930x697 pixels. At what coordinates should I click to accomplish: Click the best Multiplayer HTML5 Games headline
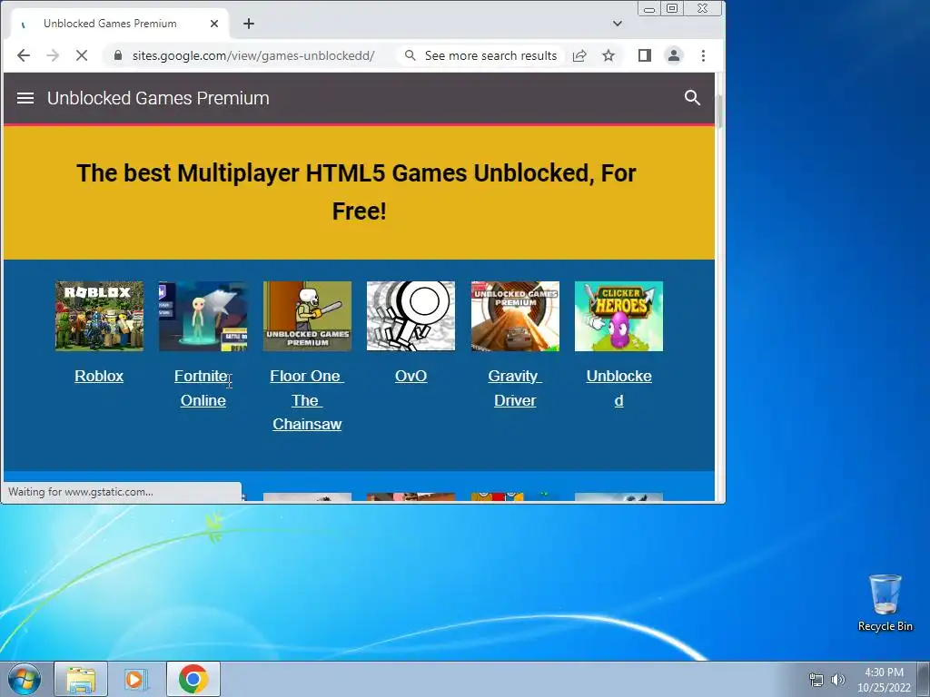tap(356, 192)
